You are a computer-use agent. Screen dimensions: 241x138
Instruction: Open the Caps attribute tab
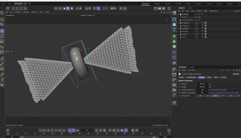(x=209, y=77)
